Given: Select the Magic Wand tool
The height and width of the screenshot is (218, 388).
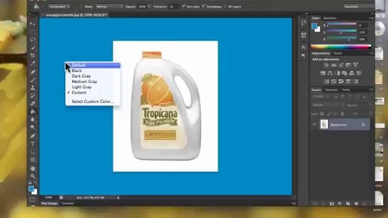Looking at the screenshot, I should tap(32, 48).
